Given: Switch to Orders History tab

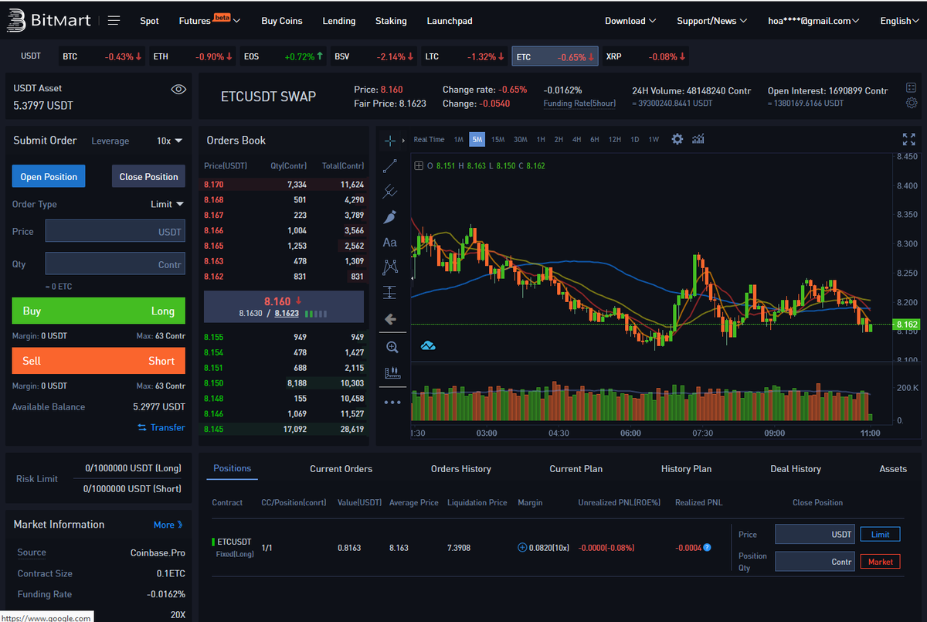Looking at the screenshot, I should [x=460, y=469].
